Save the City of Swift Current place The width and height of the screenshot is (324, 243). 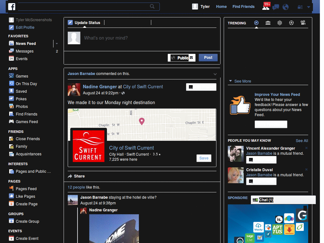coord(204,158)
